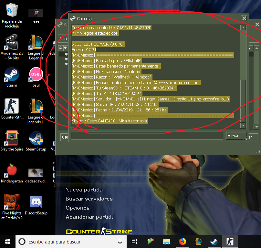Sort servers by the lock password column
This screenshot has width=261, height=248.
click(60, 48)
